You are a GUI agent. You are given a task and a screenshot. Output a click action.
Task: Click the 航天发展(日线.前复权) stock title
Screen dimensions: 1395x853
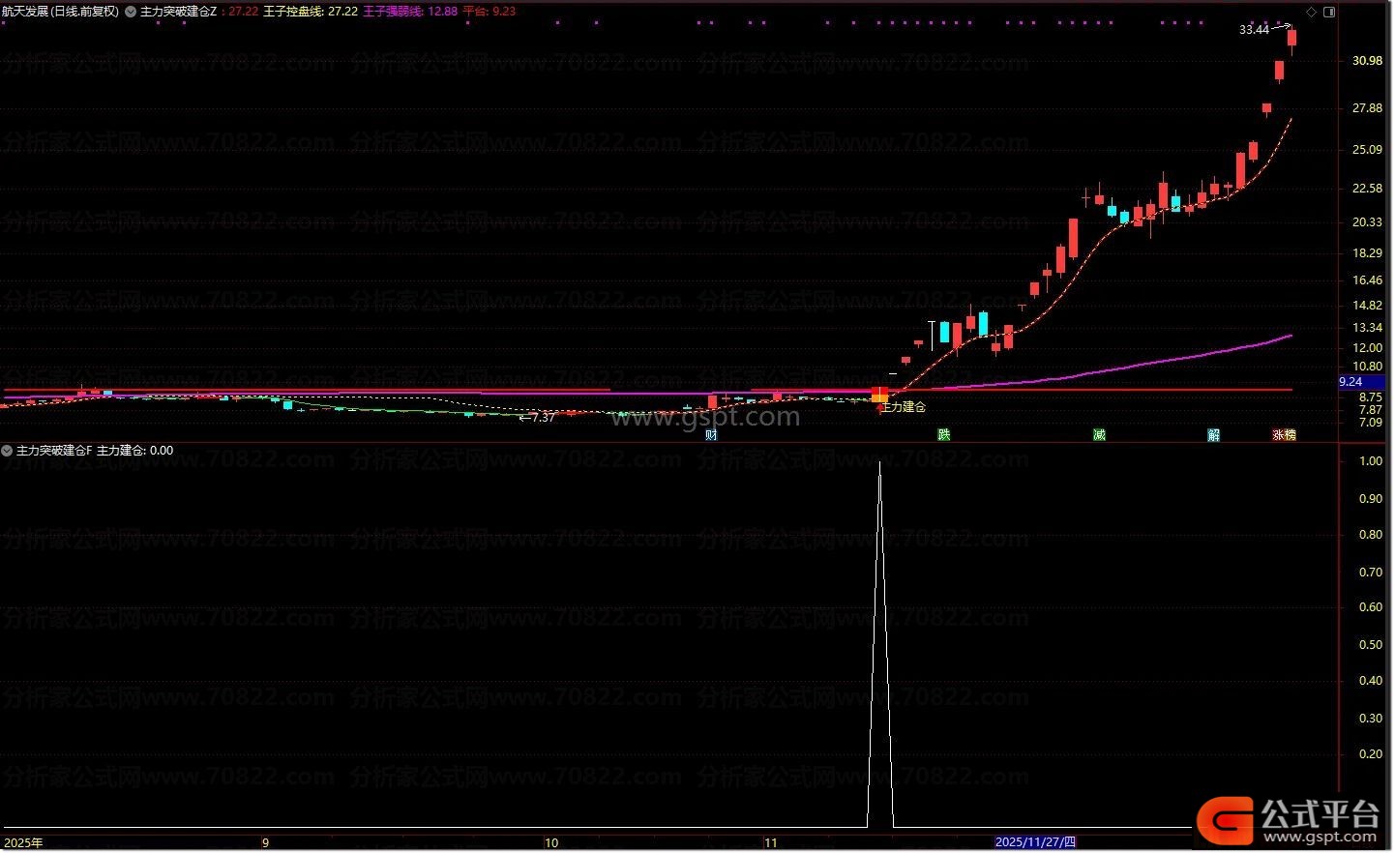[60, 12]
